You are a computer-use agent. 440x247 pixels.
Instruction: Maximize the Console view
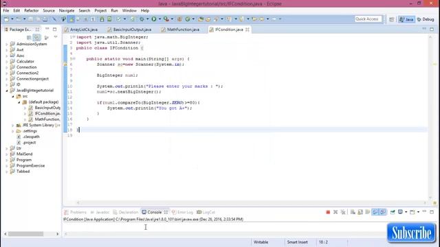tap(432, 212)
